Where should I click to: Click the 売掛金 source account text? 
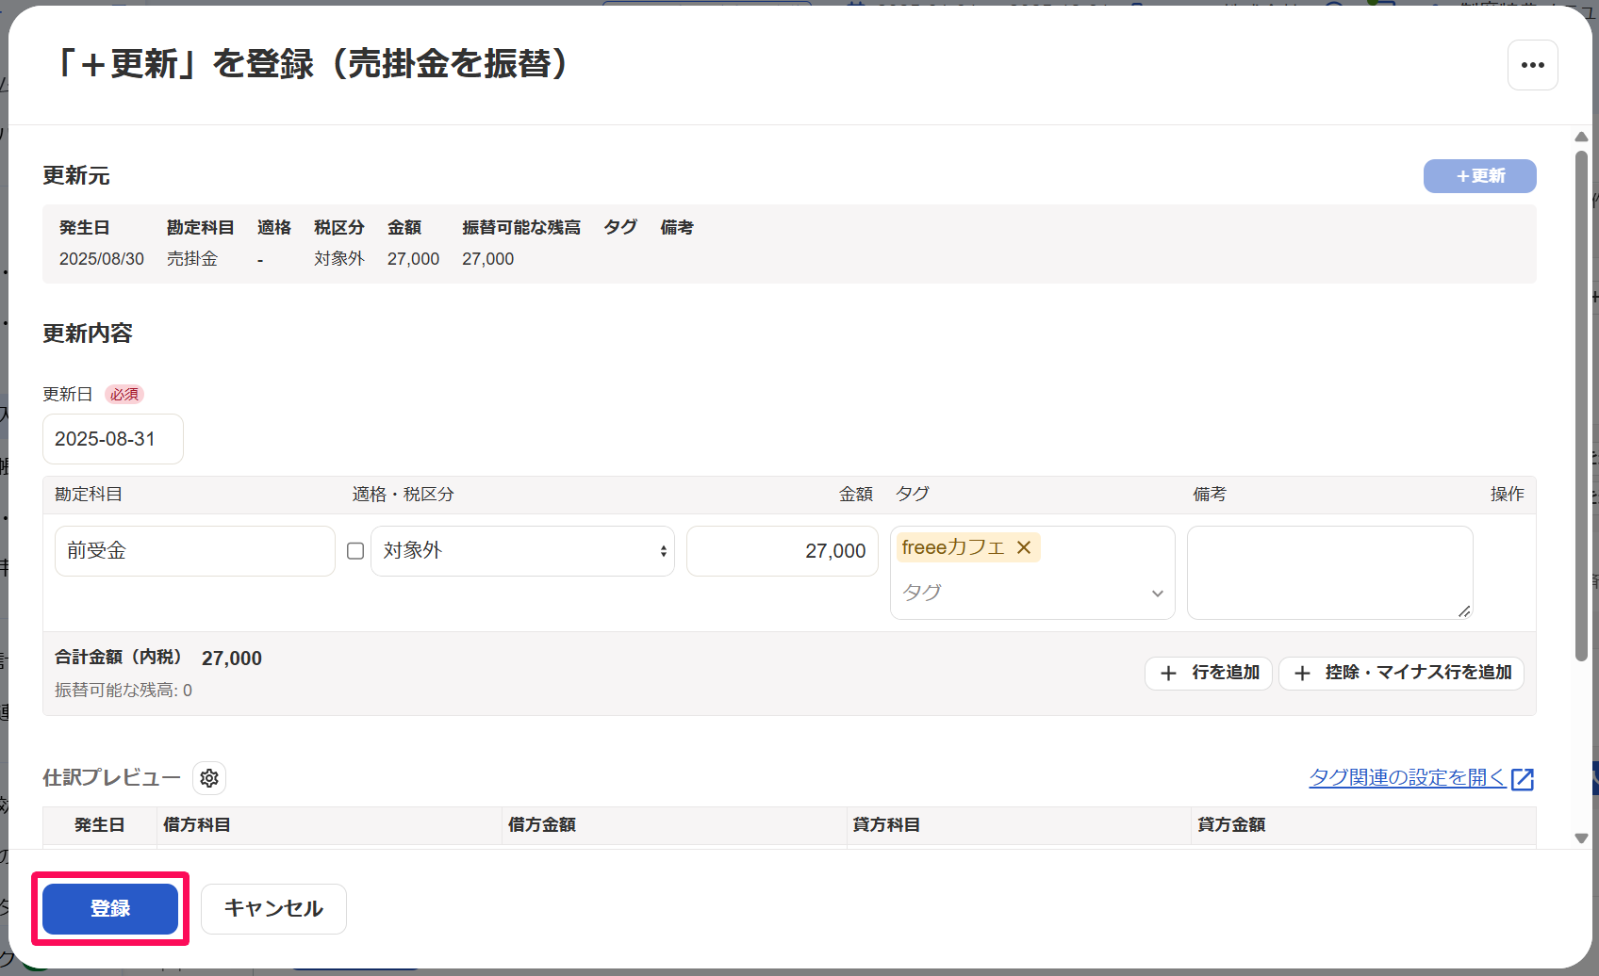(192, 259)
